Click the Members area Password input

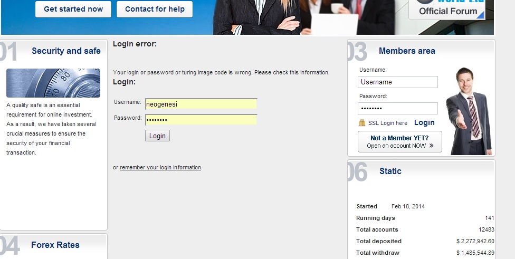pyautogui.click(x=398, y=108)
